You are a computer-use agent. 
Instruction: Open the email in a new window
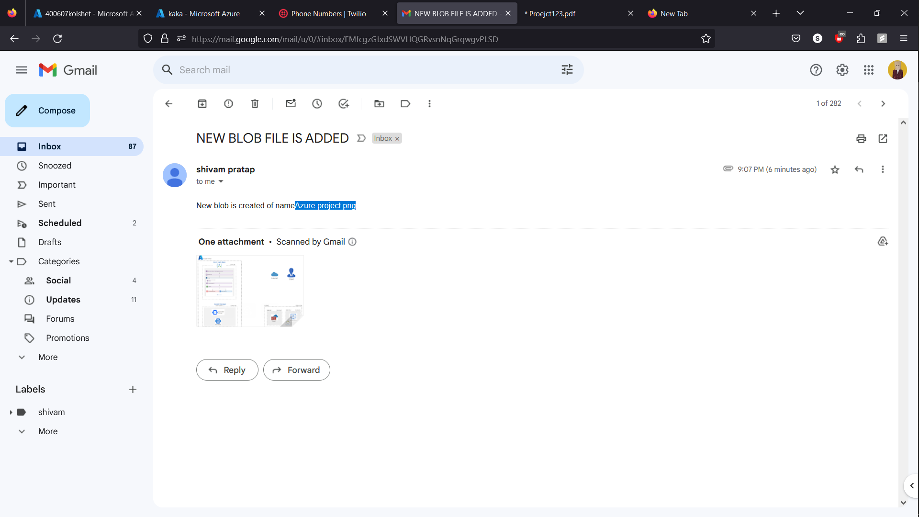883,138
